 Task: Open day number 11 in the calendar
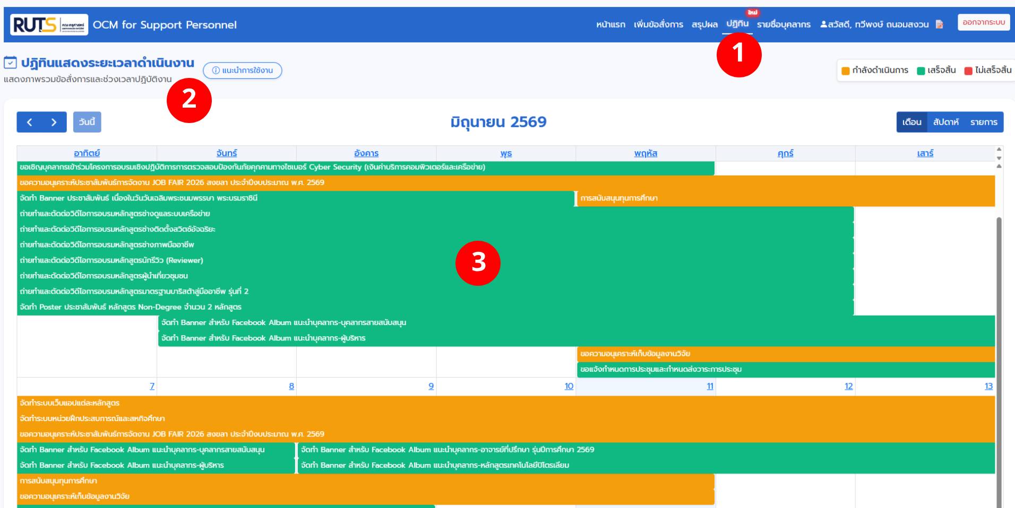(x=710, y=386)
